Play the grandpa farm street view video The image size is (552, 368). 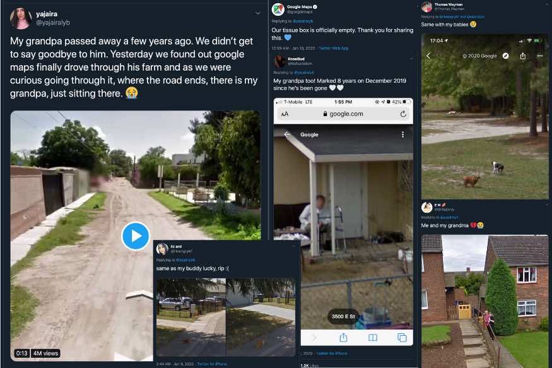(x=136, y=236)
